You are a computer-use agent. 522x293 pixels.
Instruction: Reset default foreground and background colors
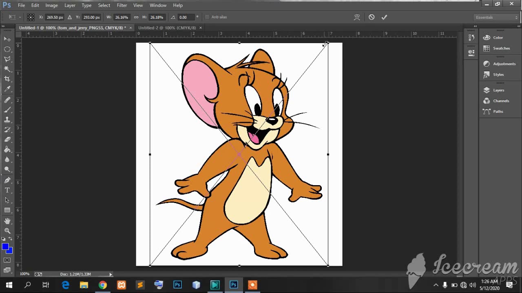(x=4, y=238)
